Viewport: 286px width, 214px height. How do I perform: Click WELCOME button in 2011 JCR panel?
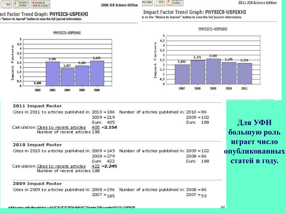tap(147, 2)
